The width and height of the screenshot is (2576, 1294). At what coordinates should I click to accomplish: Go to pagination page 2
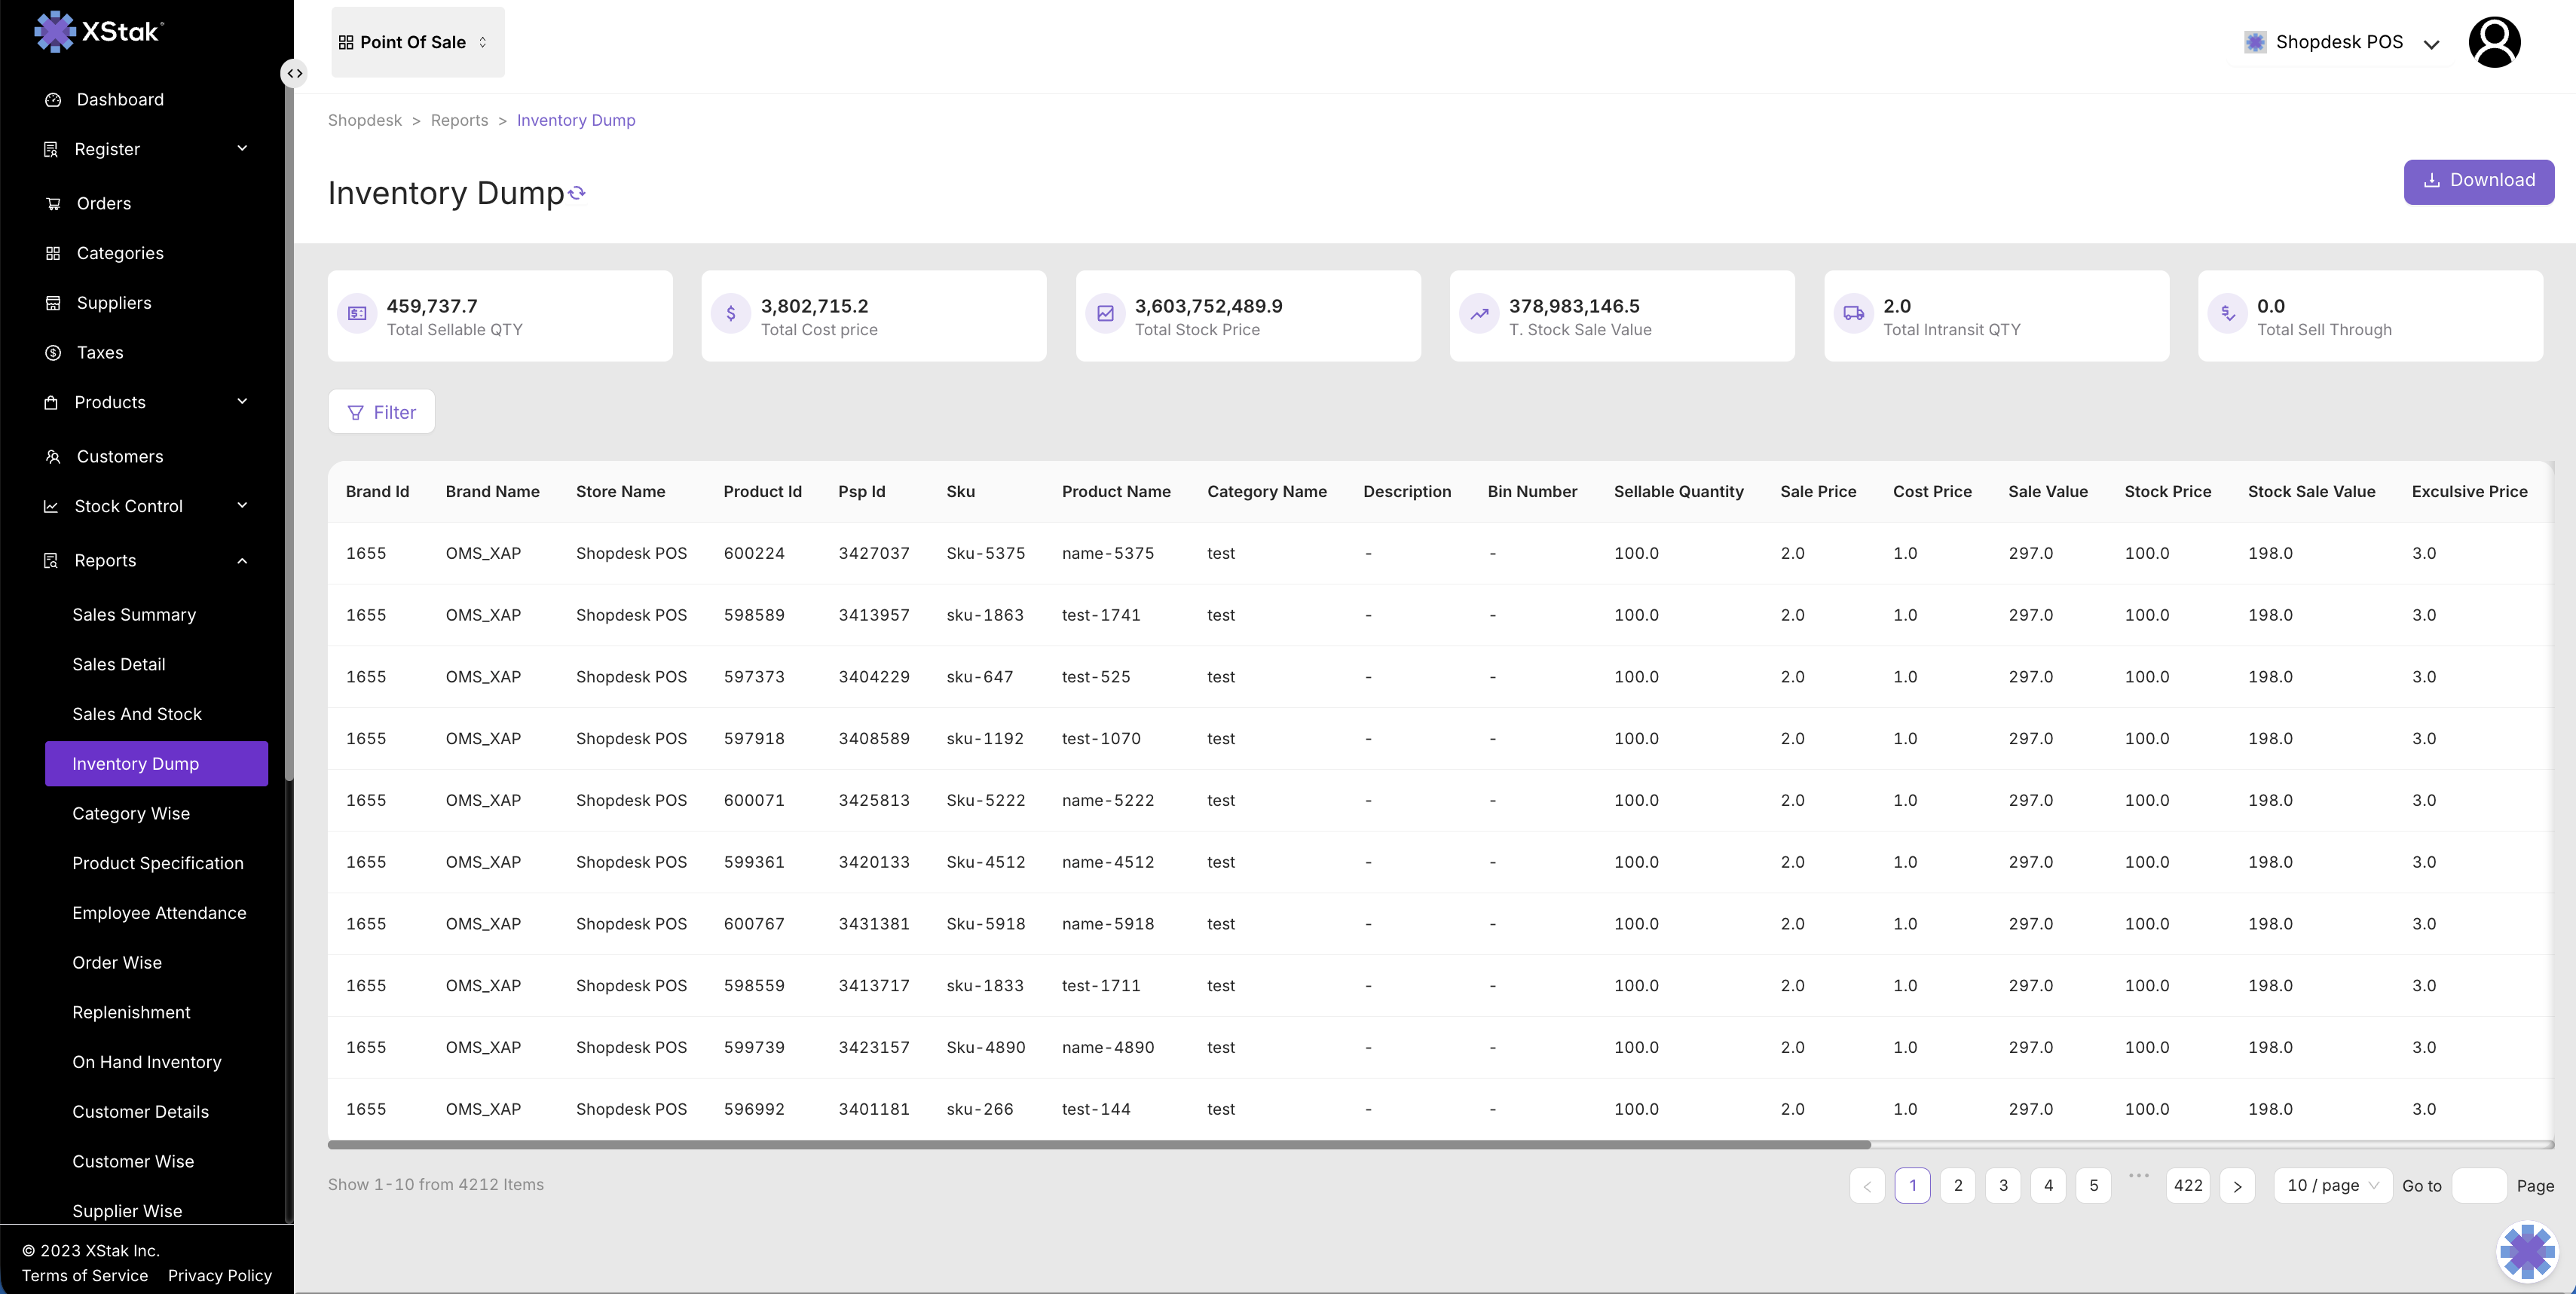click(x=1957, y=1185)
